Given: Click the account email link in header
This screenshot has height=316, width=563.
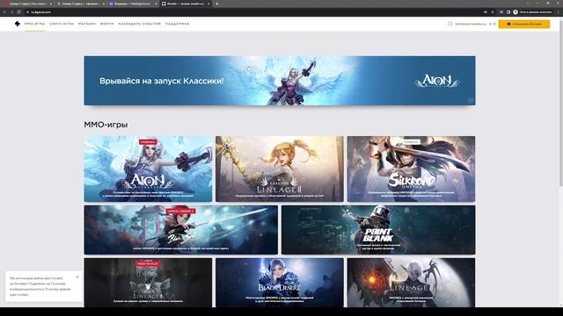Looking at the screenshot, I should point(471,24).
